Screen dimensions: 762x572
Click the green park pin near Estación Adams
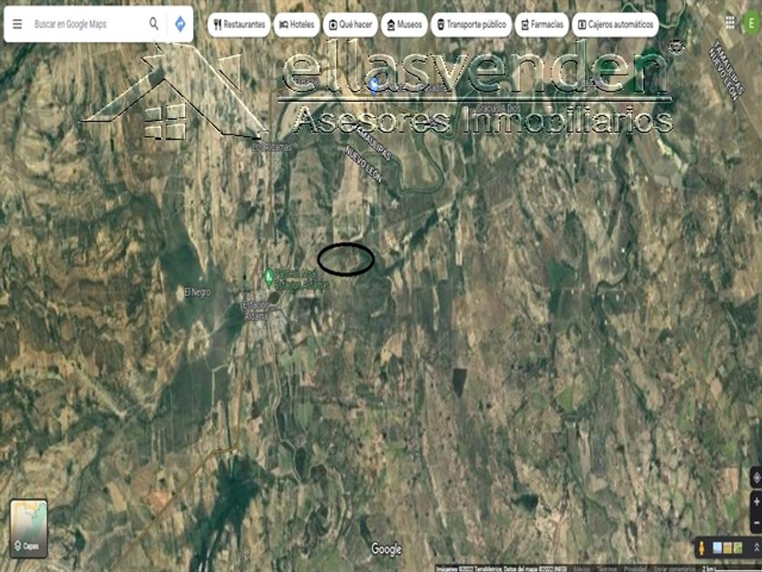[x=269, y=277]
